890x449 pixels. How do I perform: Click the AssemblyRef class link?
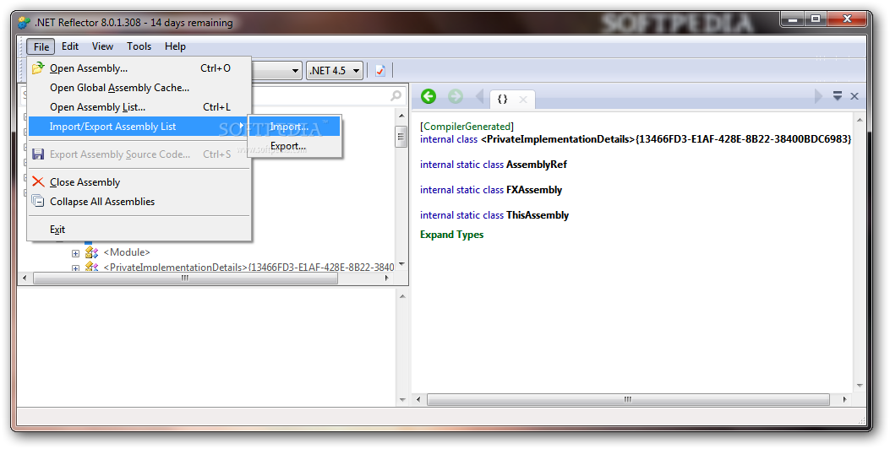pos(537,165)
